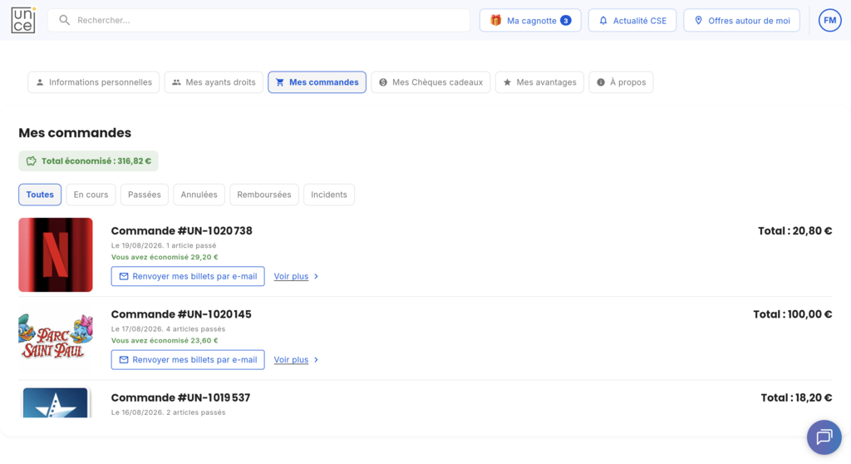Switch to Mes ayants droits tab
The image size is (851, 464).
coord(214,82)
